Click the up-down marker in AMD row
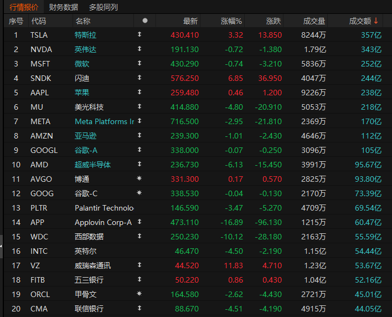This screenshot has height=317, width=392. [x=140, y=164]
